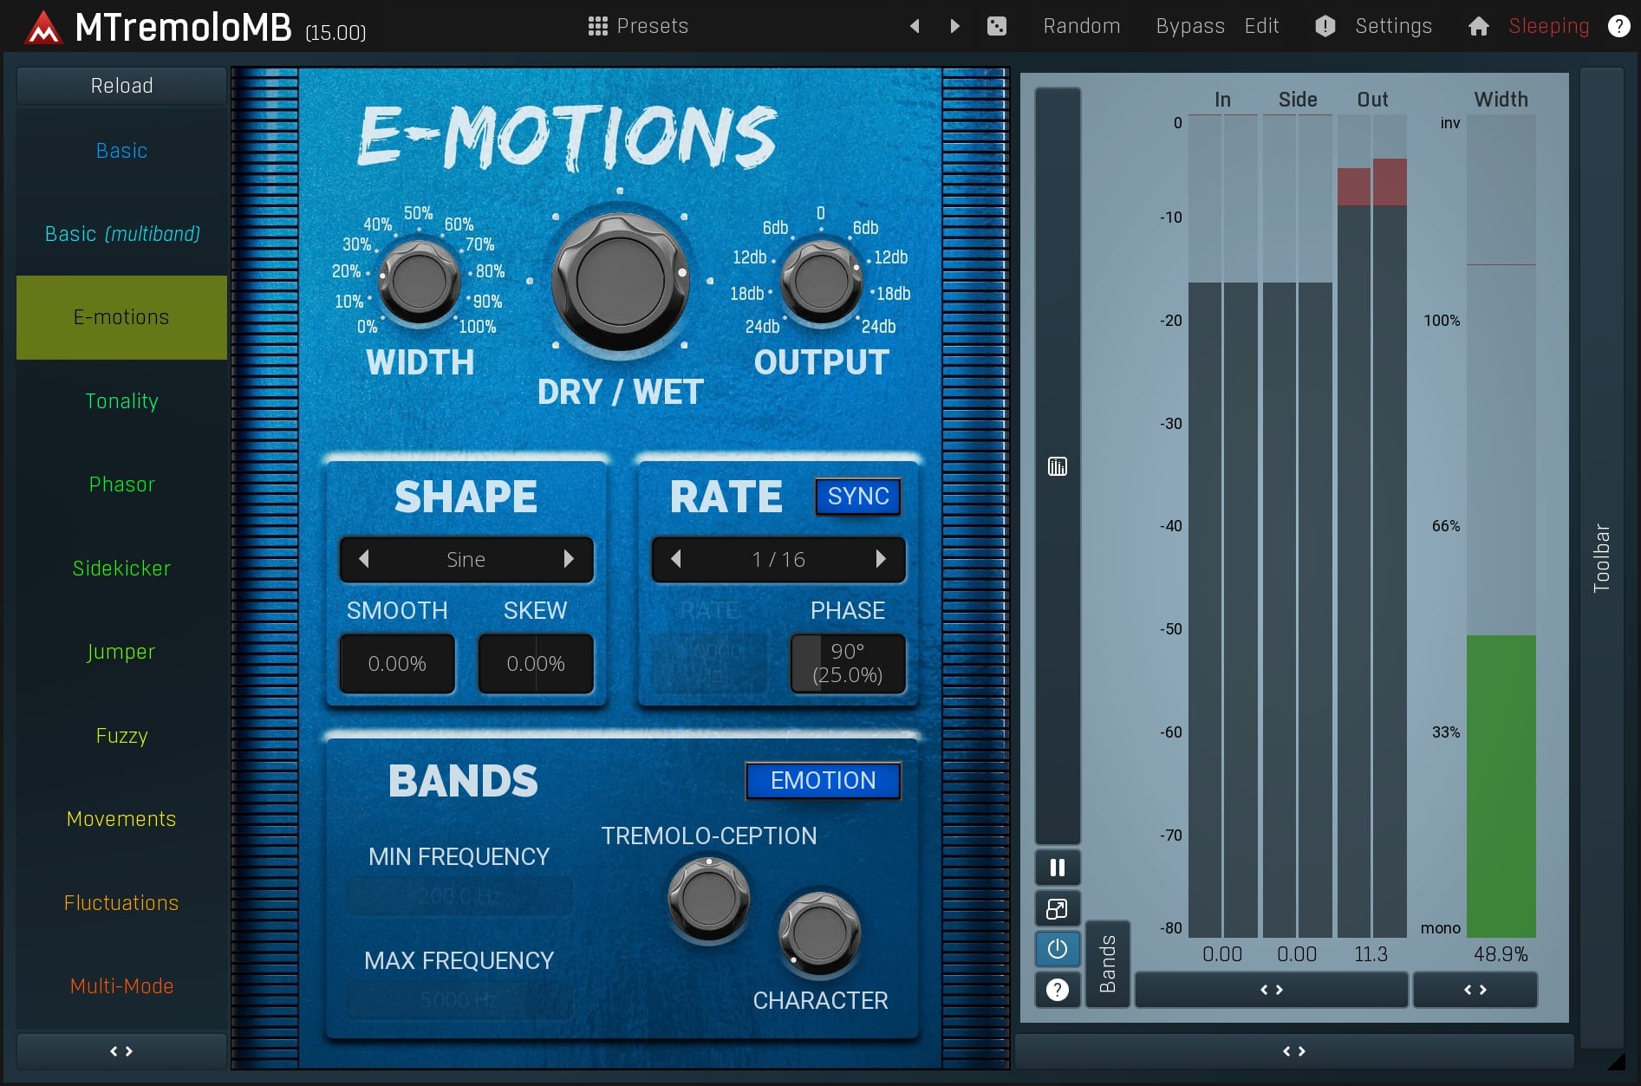Click the Random button in top bar

coord(1081,26)
